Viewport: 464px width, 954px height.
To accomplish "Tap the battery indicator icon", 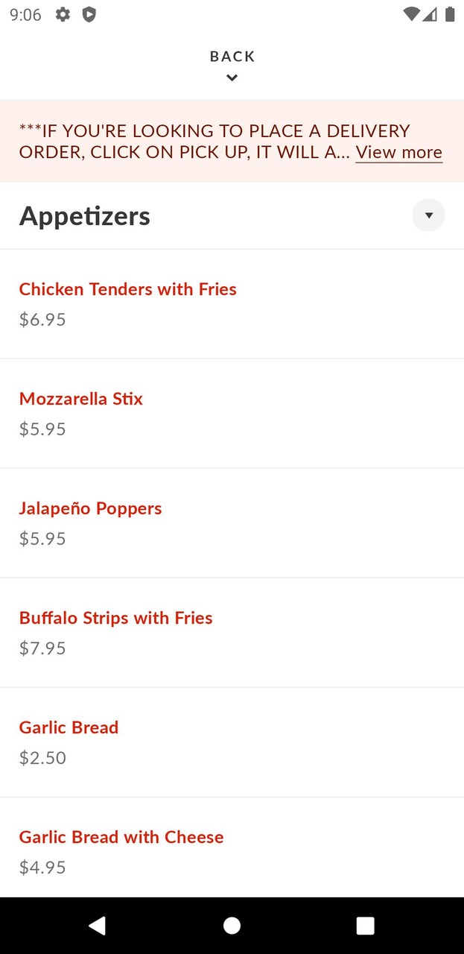I will (x=448, y=14).
